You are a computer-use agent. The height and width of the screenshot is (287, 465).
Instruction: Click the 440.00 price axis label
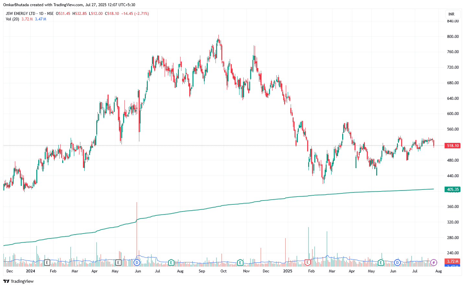pyautogui.click(x=453, y=176)
